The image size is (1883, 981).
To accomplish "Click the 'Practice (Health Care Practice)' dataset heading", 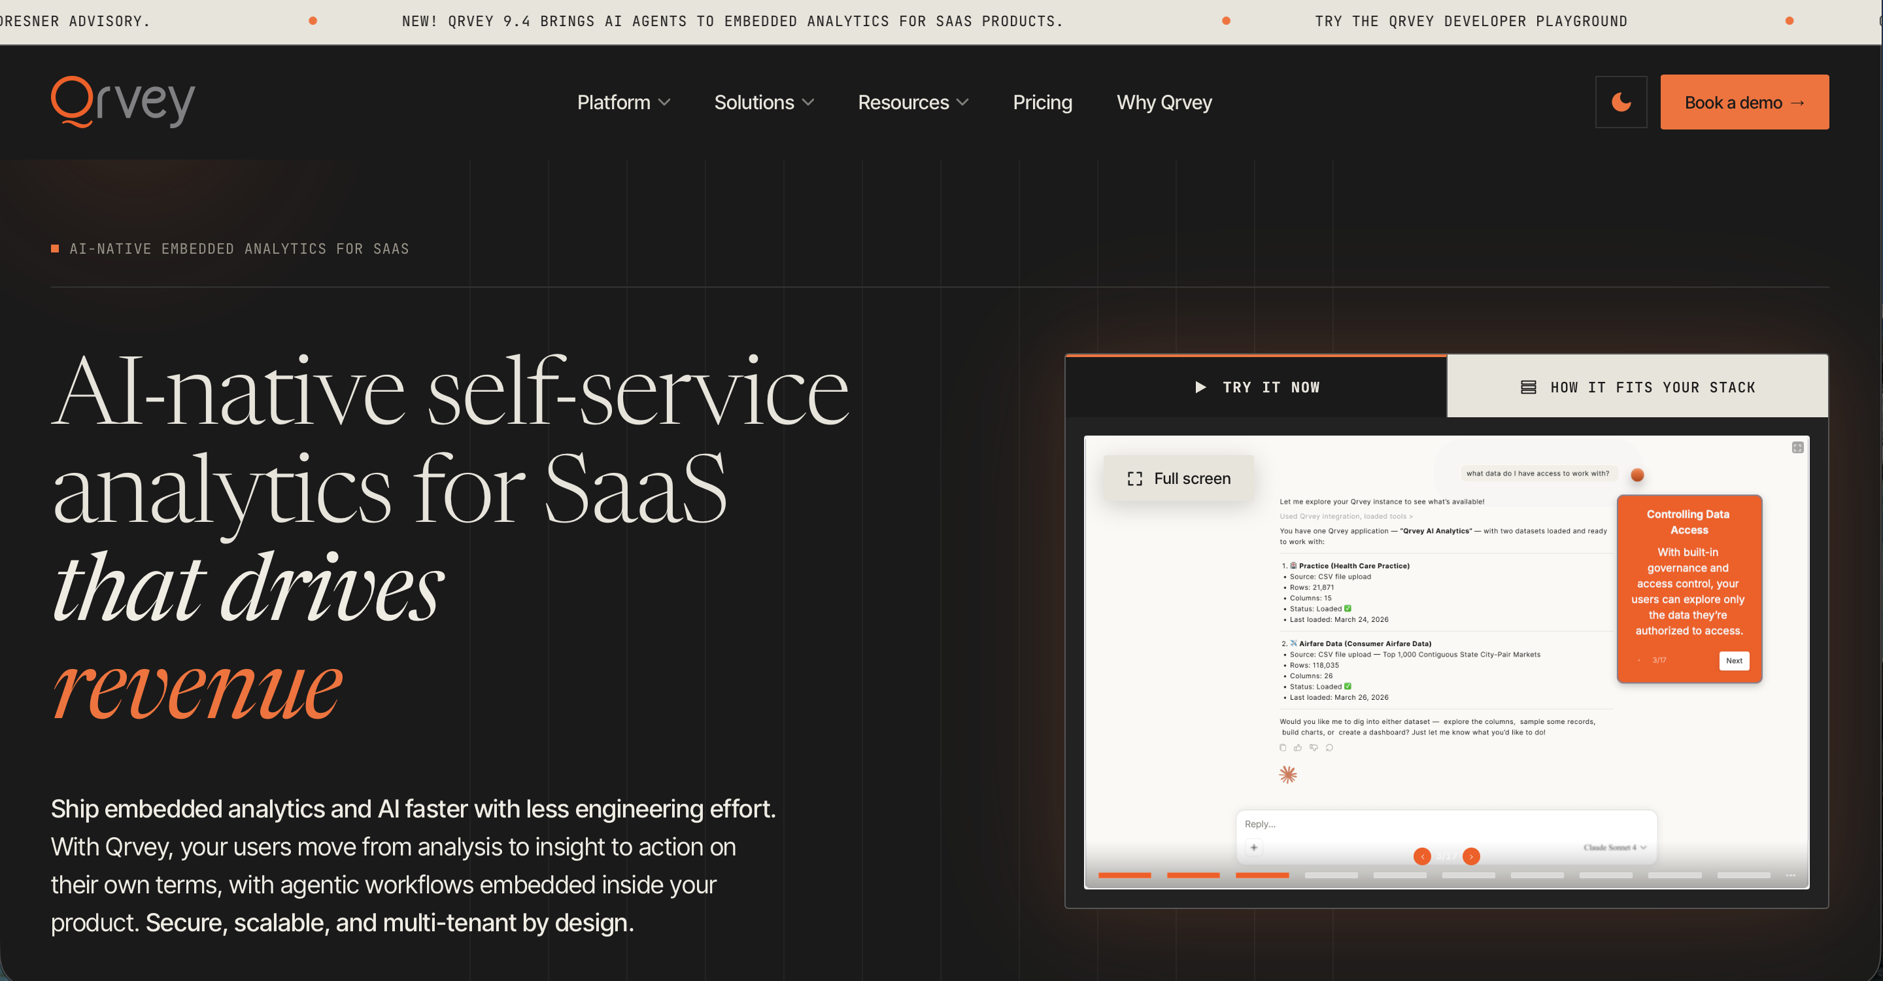I will click(x=1354, y=566).
